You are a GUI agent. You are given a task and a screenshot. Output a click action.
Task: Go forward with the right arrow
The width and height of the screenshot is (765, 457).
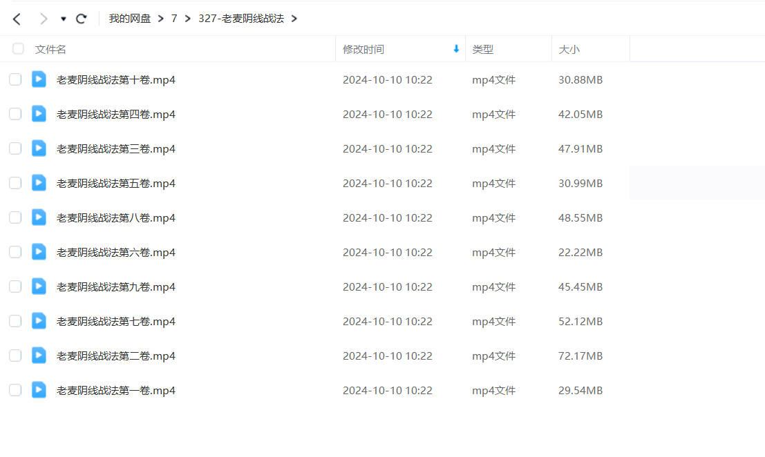(44, 19)
